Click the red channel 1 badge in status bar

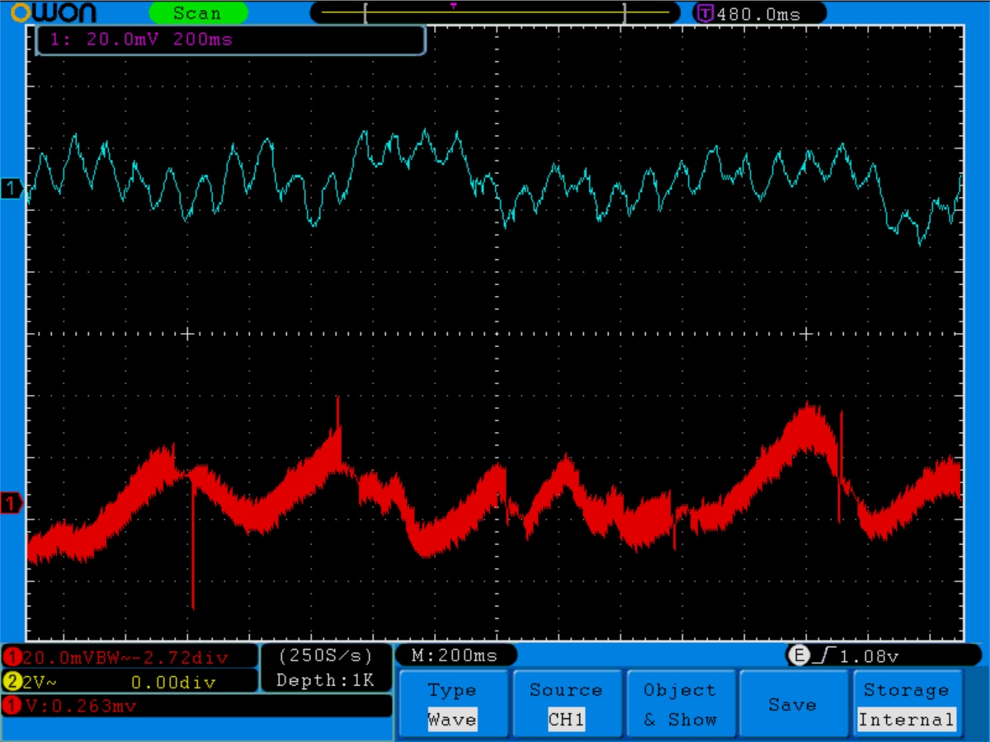tap(12, 657)
